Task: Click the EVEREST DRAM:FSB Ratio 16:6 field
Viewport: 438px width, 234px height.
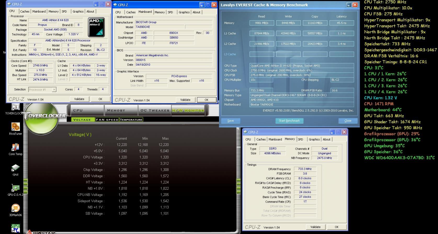Action: pyautogui.click(x=342, y=91)
